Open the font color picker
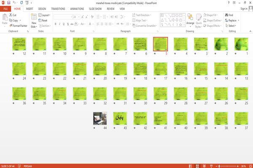 pos(91,24)
